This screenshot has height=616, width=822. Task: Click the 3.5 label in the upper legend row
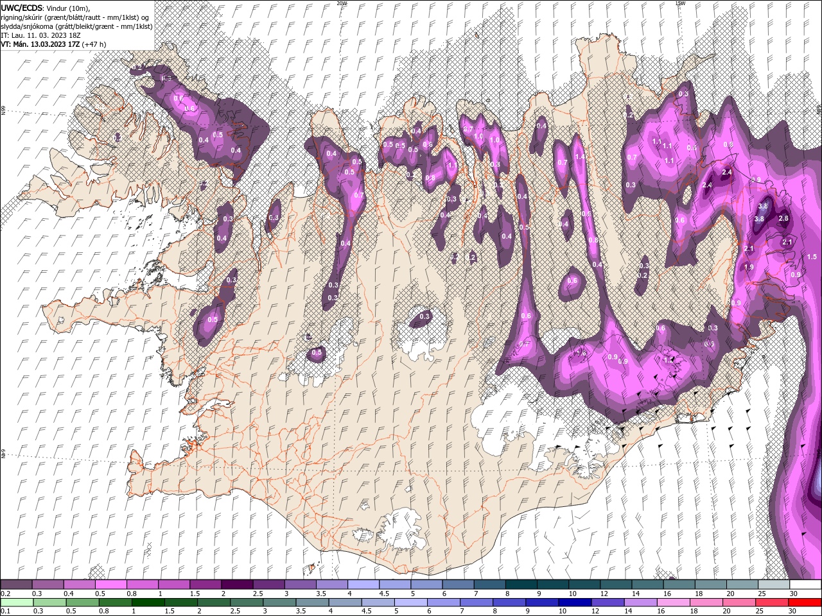point(321,594)
